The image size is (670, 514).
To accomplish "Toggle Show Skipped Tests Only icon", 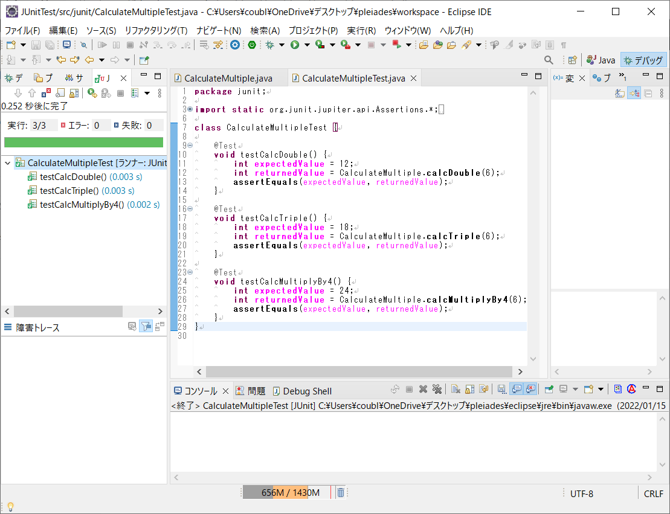I will click(60, 93).
